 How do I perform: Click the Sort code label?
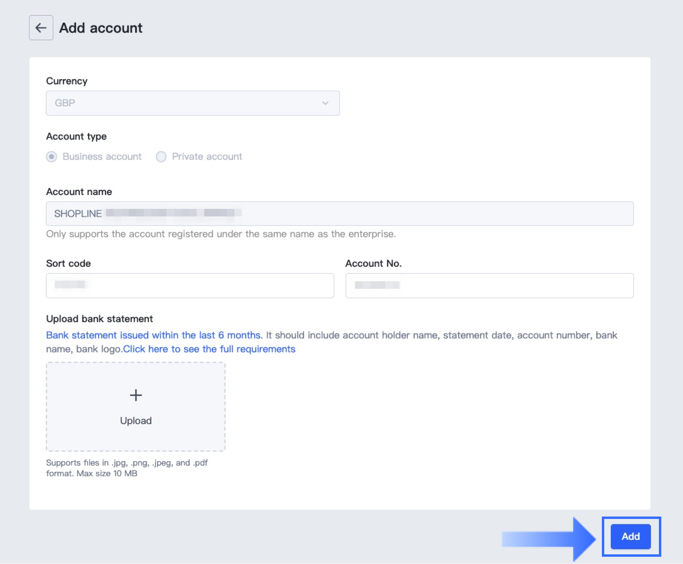(x=68, y=263)
